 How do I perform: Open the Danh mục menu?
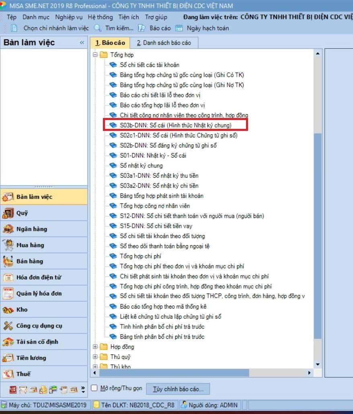pyautogui.click(x=36, y=17)
